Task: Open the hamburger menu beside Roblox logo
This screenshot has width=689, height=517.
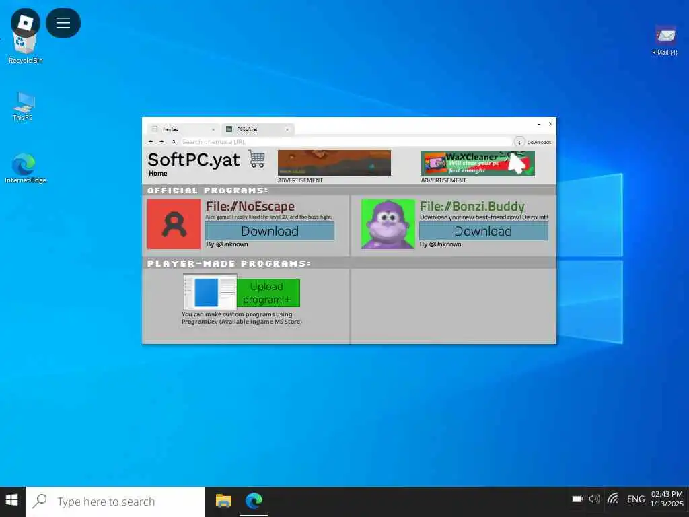Action: [x=63, y=23]
